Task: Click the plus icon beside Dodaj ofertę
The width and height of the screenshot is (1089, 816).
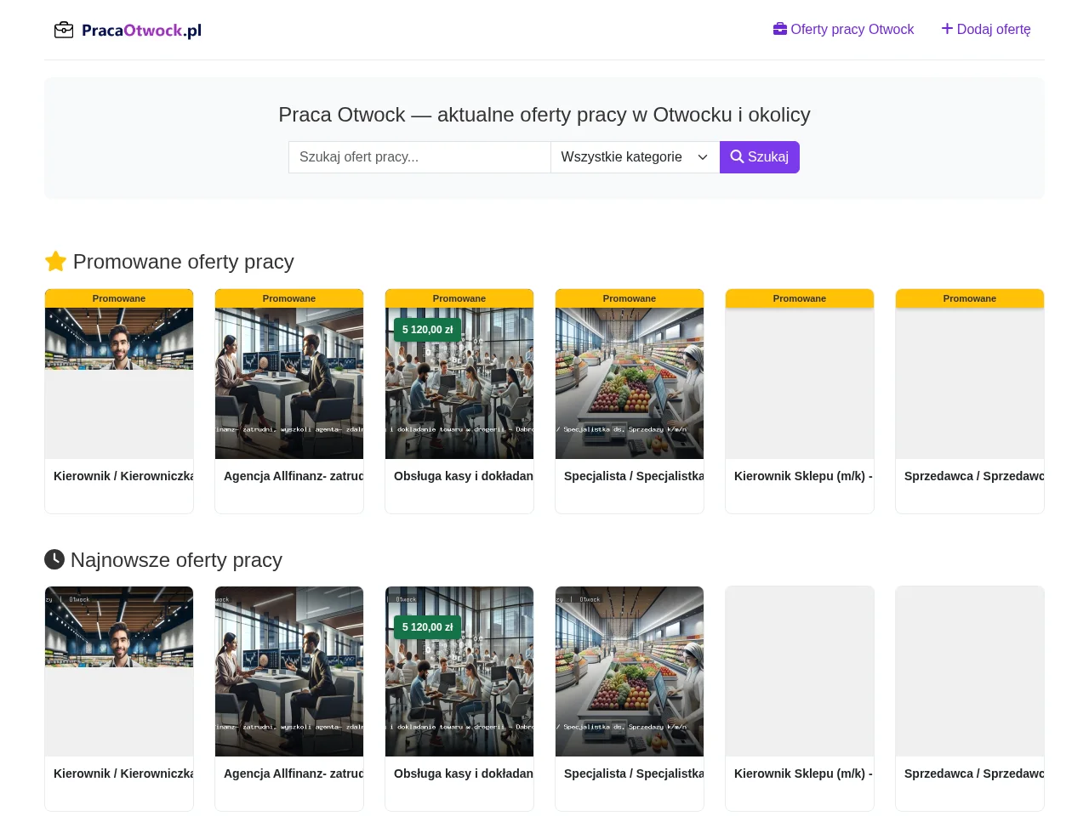Action: coord(947,29)
